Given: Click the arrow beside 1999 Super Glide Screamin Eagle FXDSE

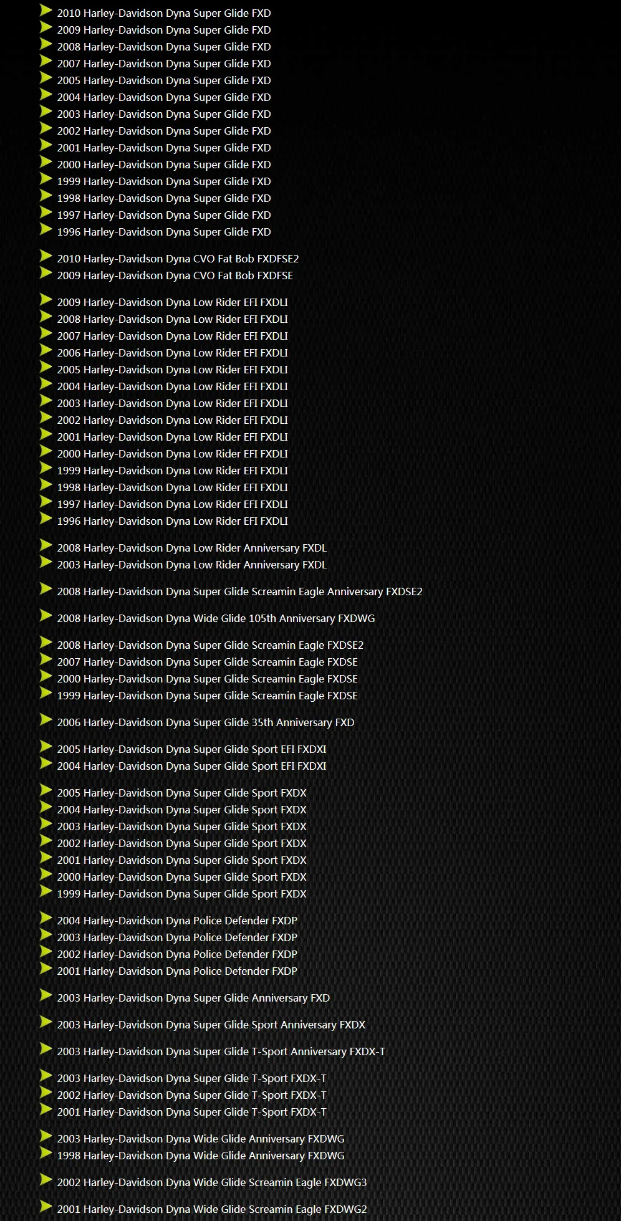Looking at the screenshot, I should (46, 692).
